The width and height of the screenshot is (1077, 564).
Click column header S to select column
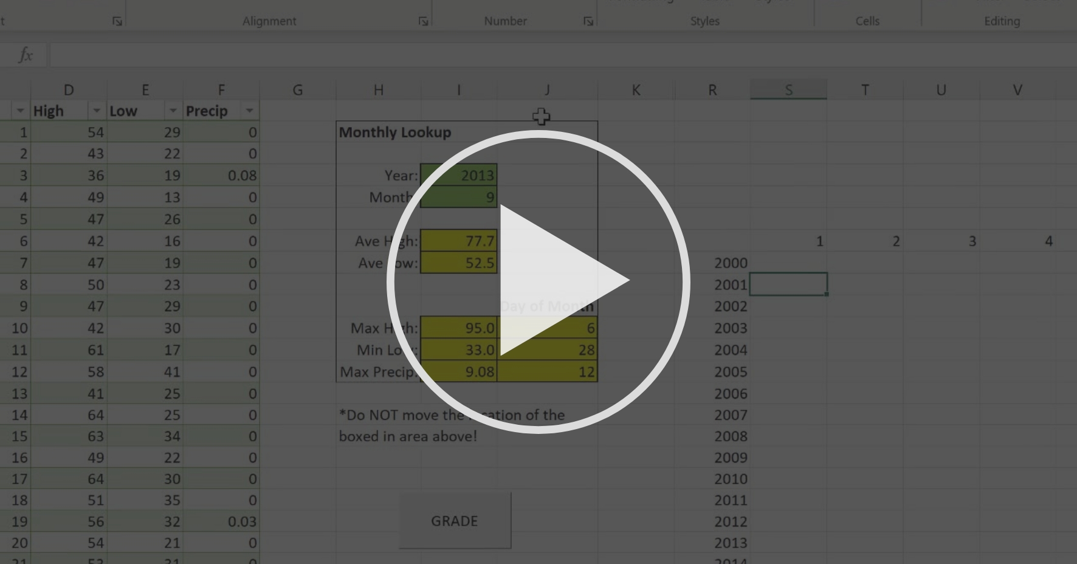[x=788, y=89]
